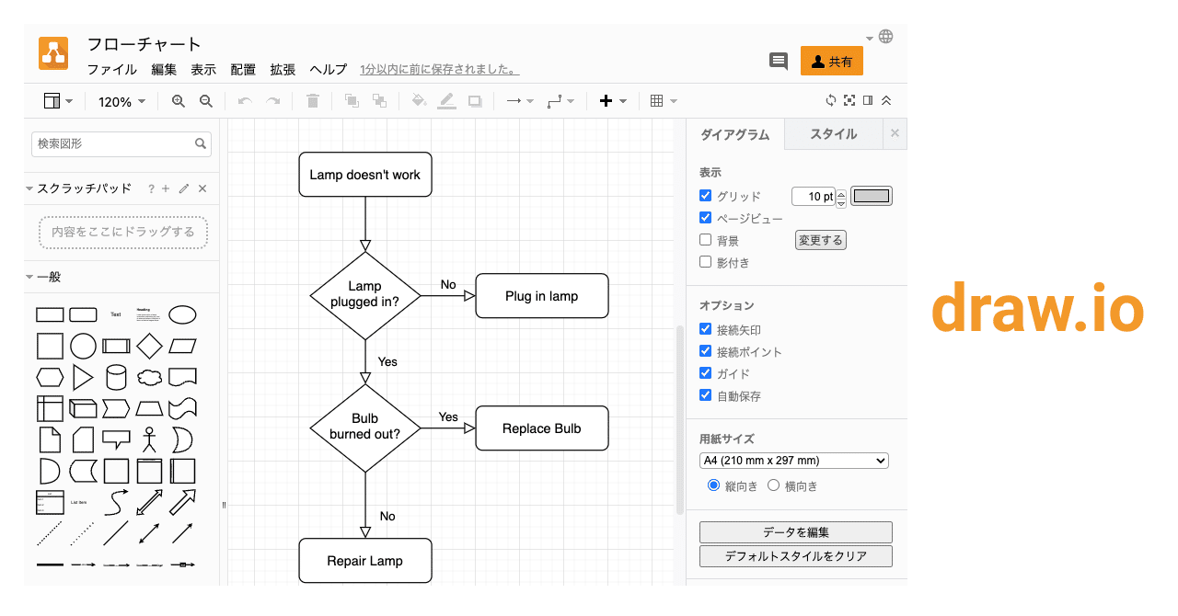The image size is (1178, 616).
Task: Collapse the スクラッチパッド section
Action: click(x=29, y=188)
